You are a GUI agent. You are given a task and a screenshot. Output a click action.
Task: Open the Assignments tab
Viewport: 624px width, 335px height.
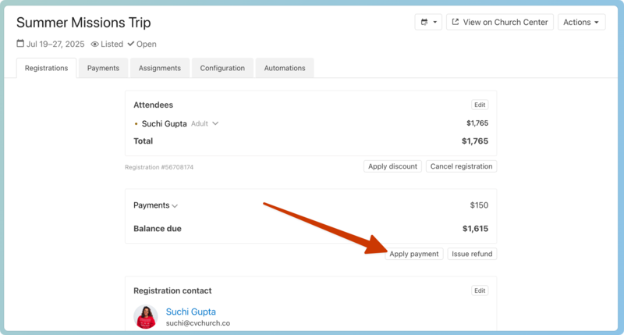pos(160,68)
